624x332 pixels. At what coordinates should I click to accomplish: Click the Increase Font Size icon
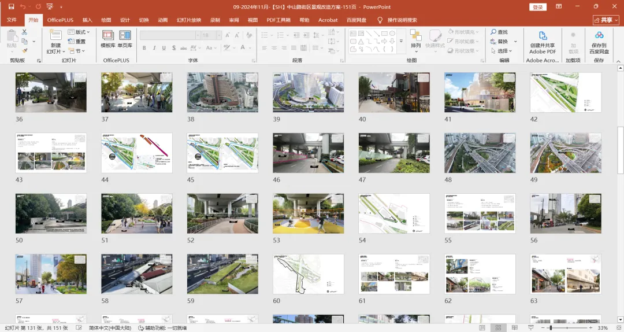[x=228, y=35]
